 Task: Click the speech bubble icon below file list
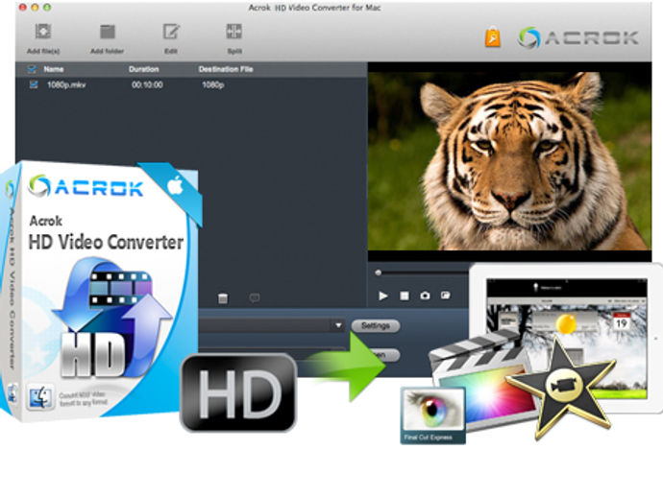[255, 298]
